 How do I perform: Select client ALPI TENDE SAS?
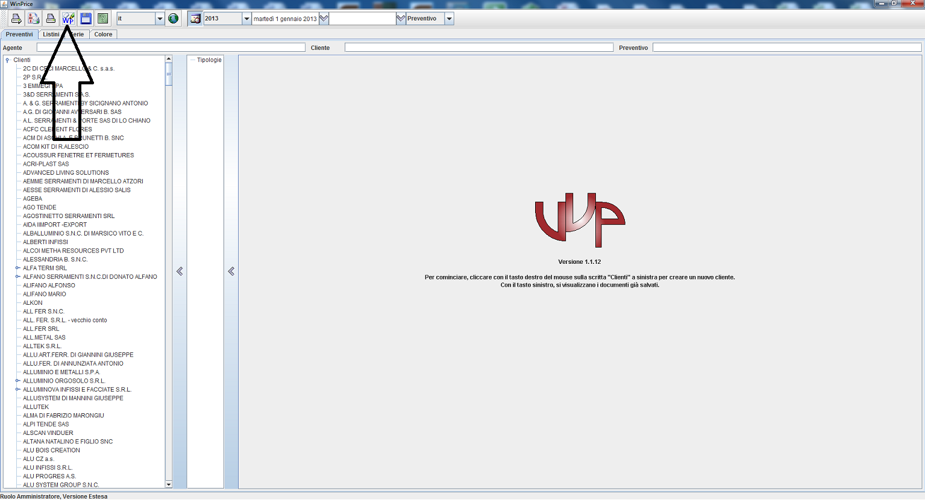[x=46, y=424]
